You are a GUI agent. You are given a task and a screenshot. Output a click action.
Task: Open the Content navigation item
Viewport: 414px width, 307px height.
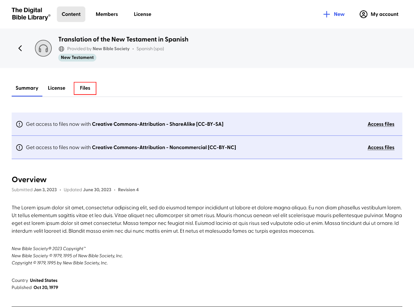pyautogui.click(x=71, y=14)
